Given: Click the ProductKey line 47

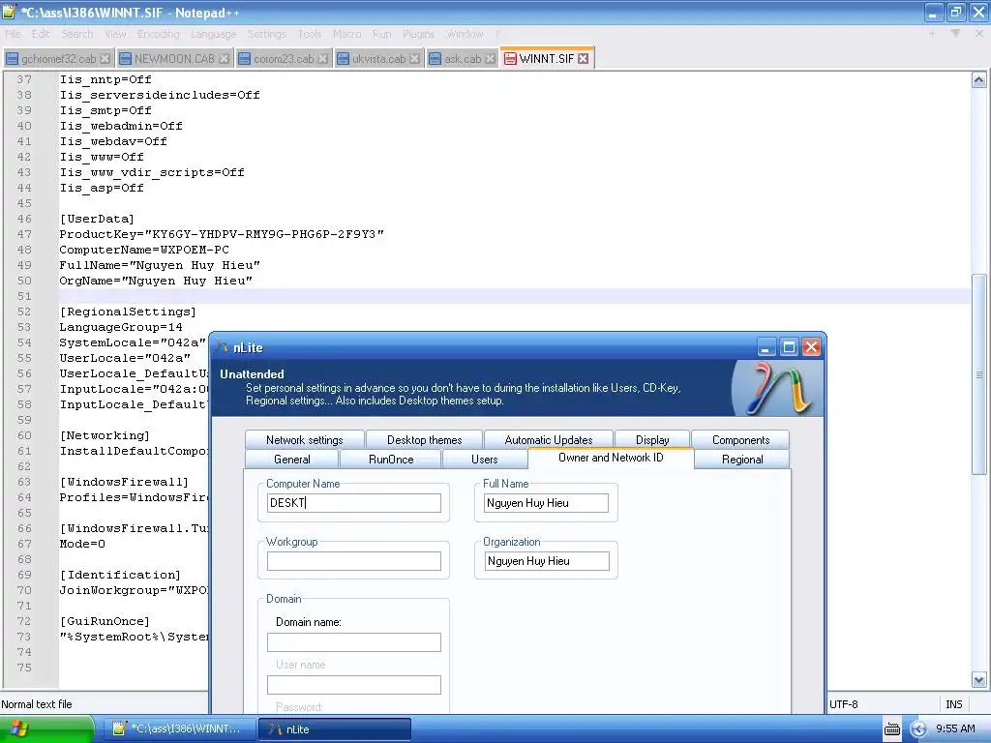Looking at the screenshot, I should coord(222,234).
